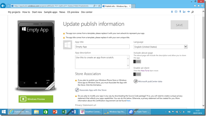Screen dimensions: 206x116
Task: Toggle the Enable ad client switch
Action: [x=137, y=74]
